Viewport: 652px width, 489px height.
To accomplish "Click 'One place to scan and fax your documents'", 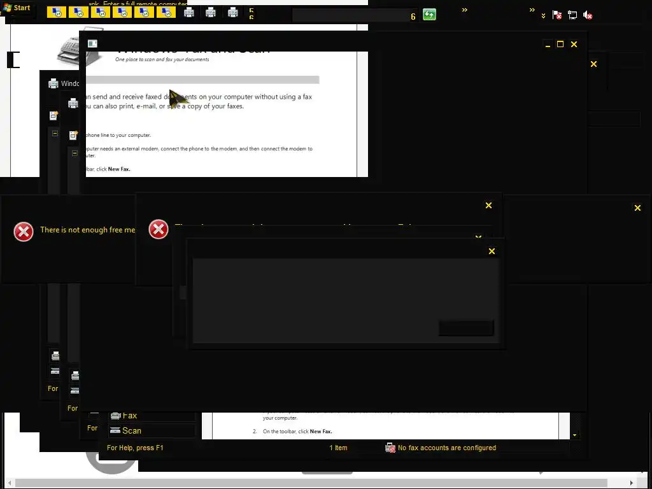I will pyautogui.click(x=162, y=59).
